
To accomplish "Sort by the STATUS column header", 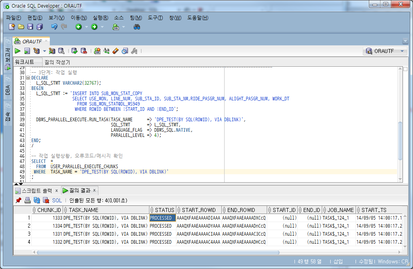I will (163, 210).
